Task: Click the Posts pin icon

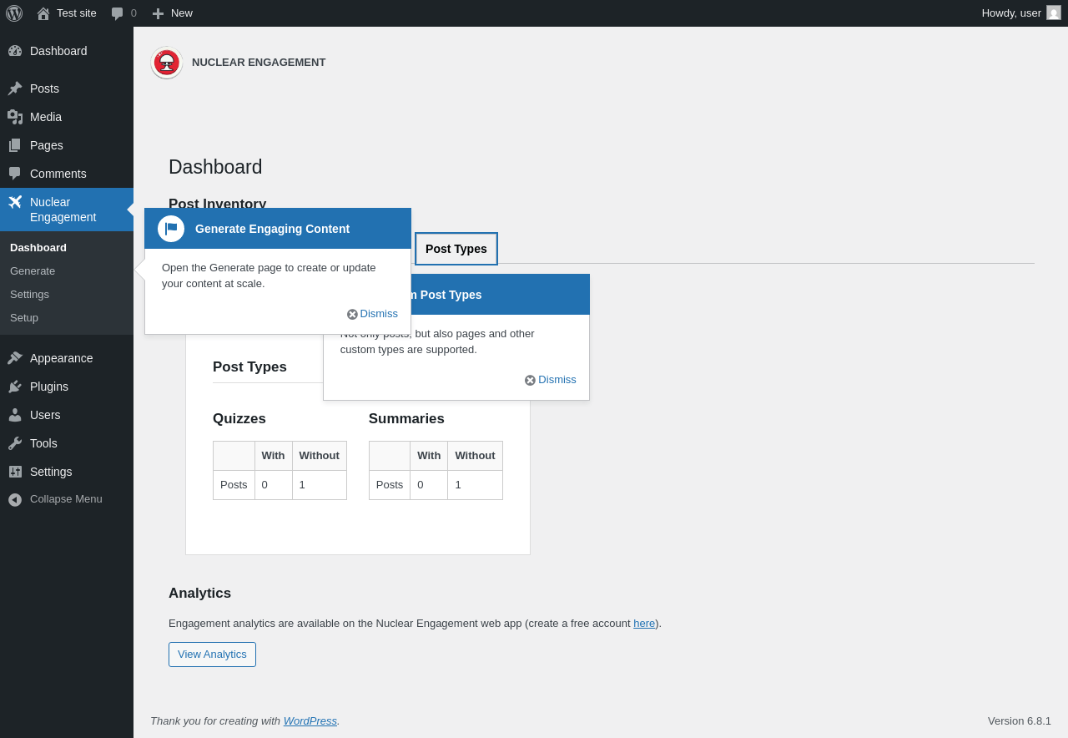Action: 15,88
